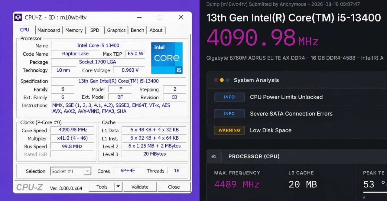Screen dimensions: 387x201
Task: Click the 16 GB DDR4-4588 memory text
Action: pos(333,58)
